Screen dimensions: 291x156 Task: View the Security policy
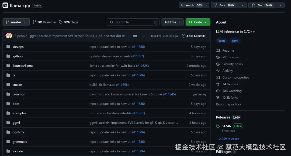pos(233,64)
